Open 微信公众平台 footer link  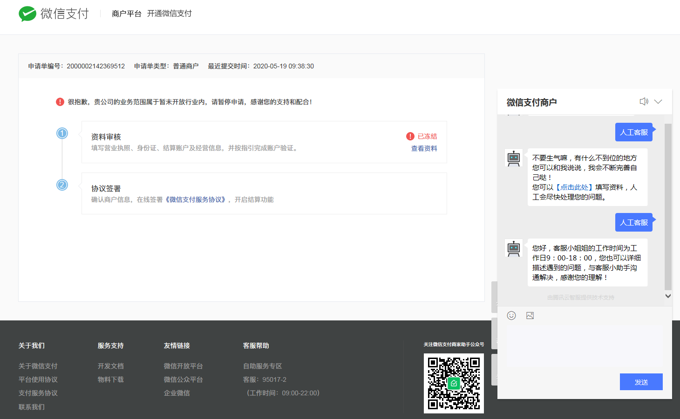tap(184, 379)
